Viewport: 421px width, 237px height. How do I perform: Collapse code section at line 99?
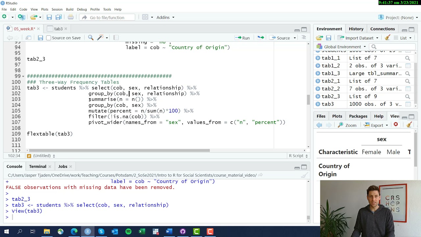(22, 76)
